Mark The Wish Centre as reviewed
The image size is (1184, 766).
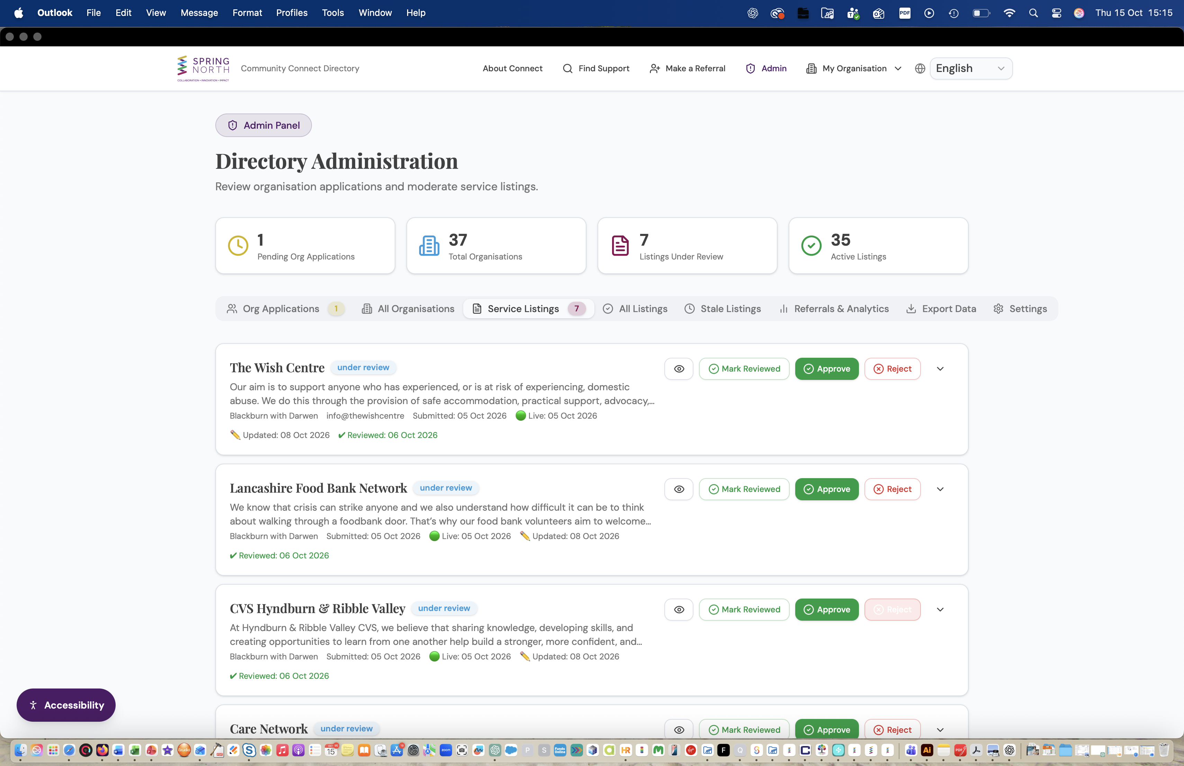click(744, 369)
